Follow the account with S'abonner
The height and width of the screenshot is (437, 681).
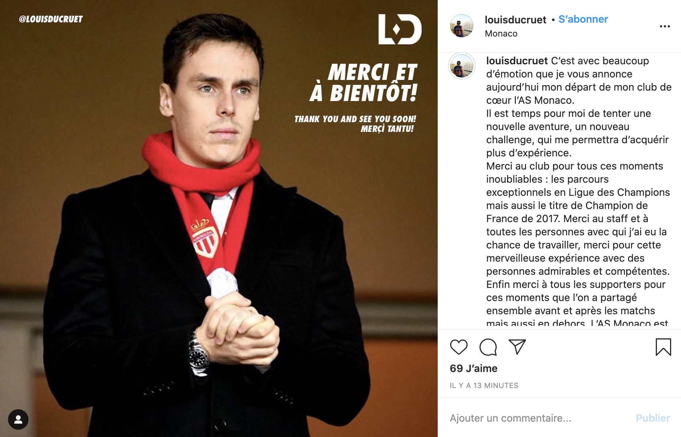tap(583, 19)
